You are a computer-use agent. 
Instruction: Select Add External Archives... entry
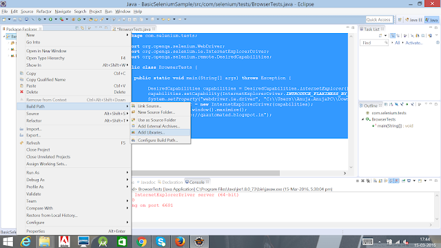[161, 126]
